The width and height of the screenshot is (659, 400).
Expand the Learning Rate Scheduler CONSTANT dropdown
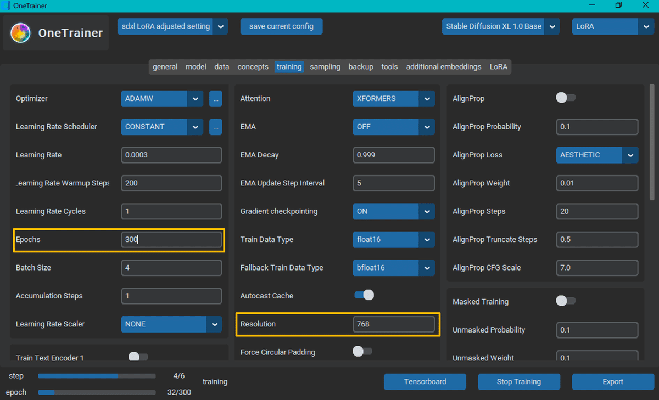pos(162,127)
